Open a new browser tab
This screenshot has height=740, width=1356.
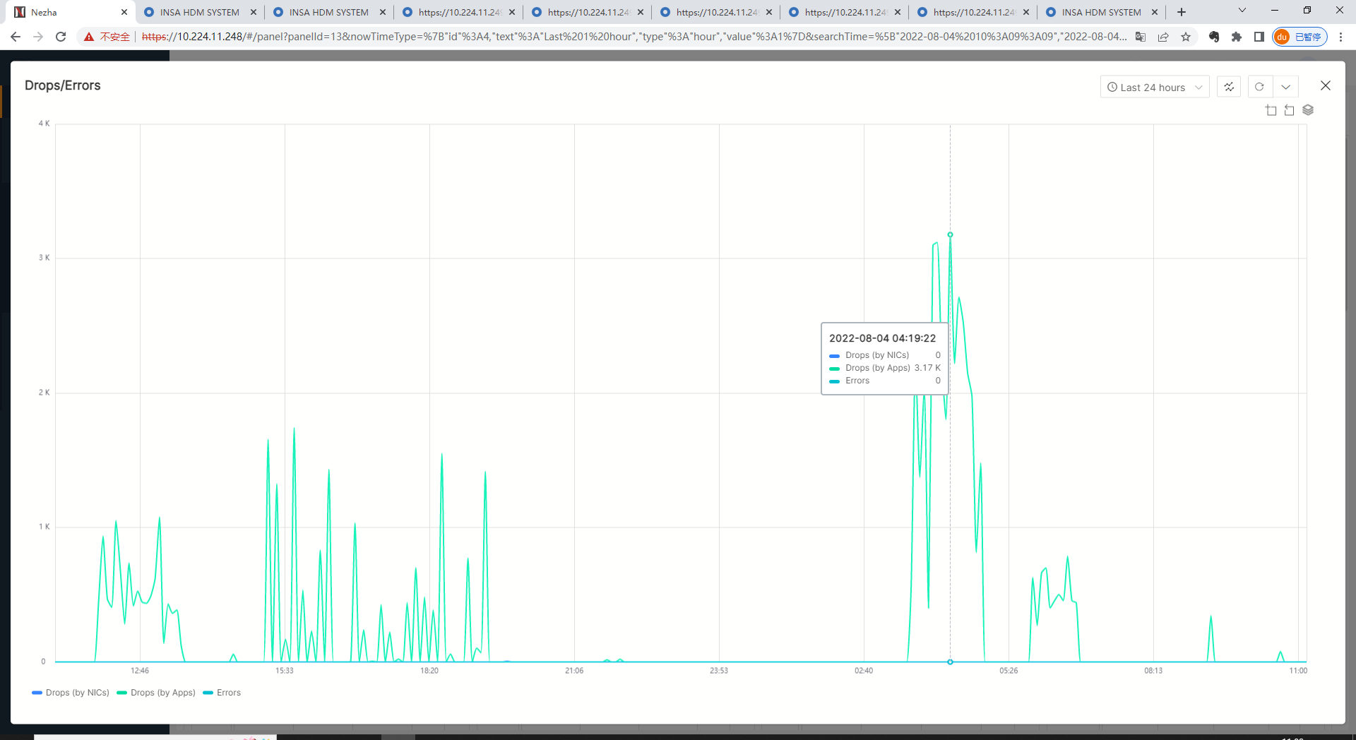point(1182,12)
